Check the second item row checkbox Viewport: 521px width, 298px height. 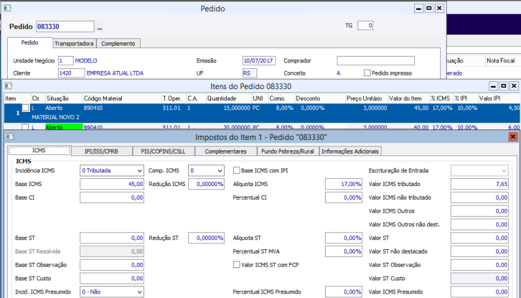pyautogui.click(x=25, y=127)
